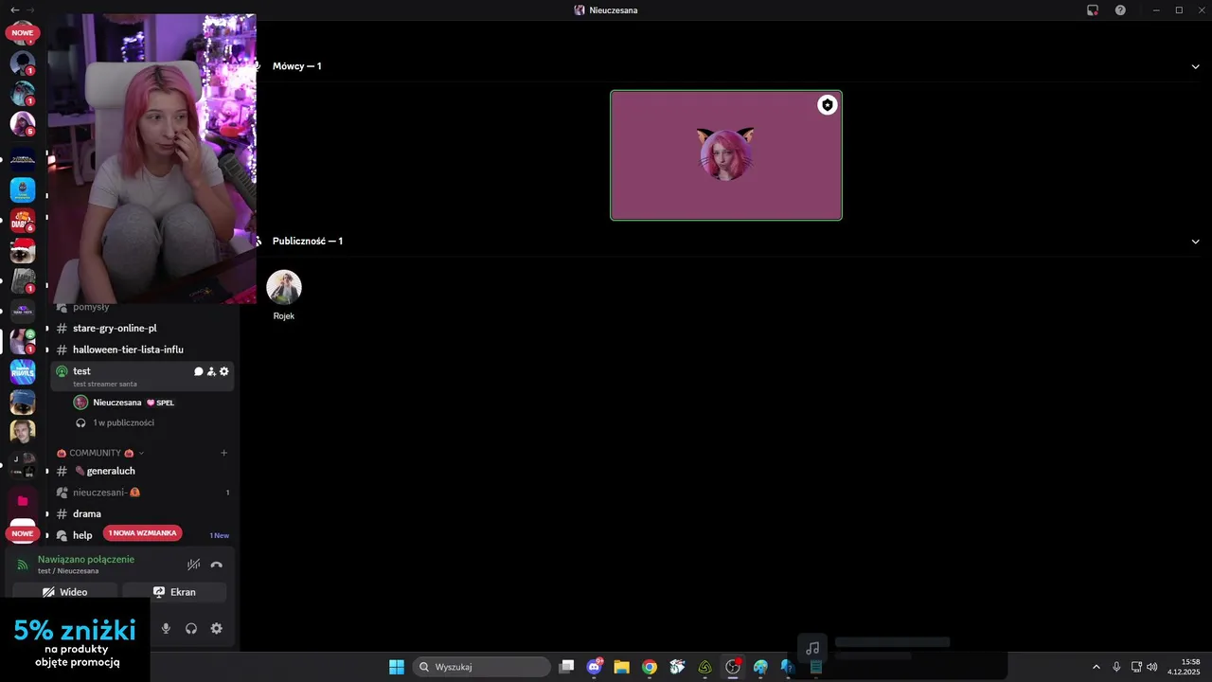Open test channel settings gear
This screenshot has width=1212, height=682.
pyautogui.click(x=224, y=371)
